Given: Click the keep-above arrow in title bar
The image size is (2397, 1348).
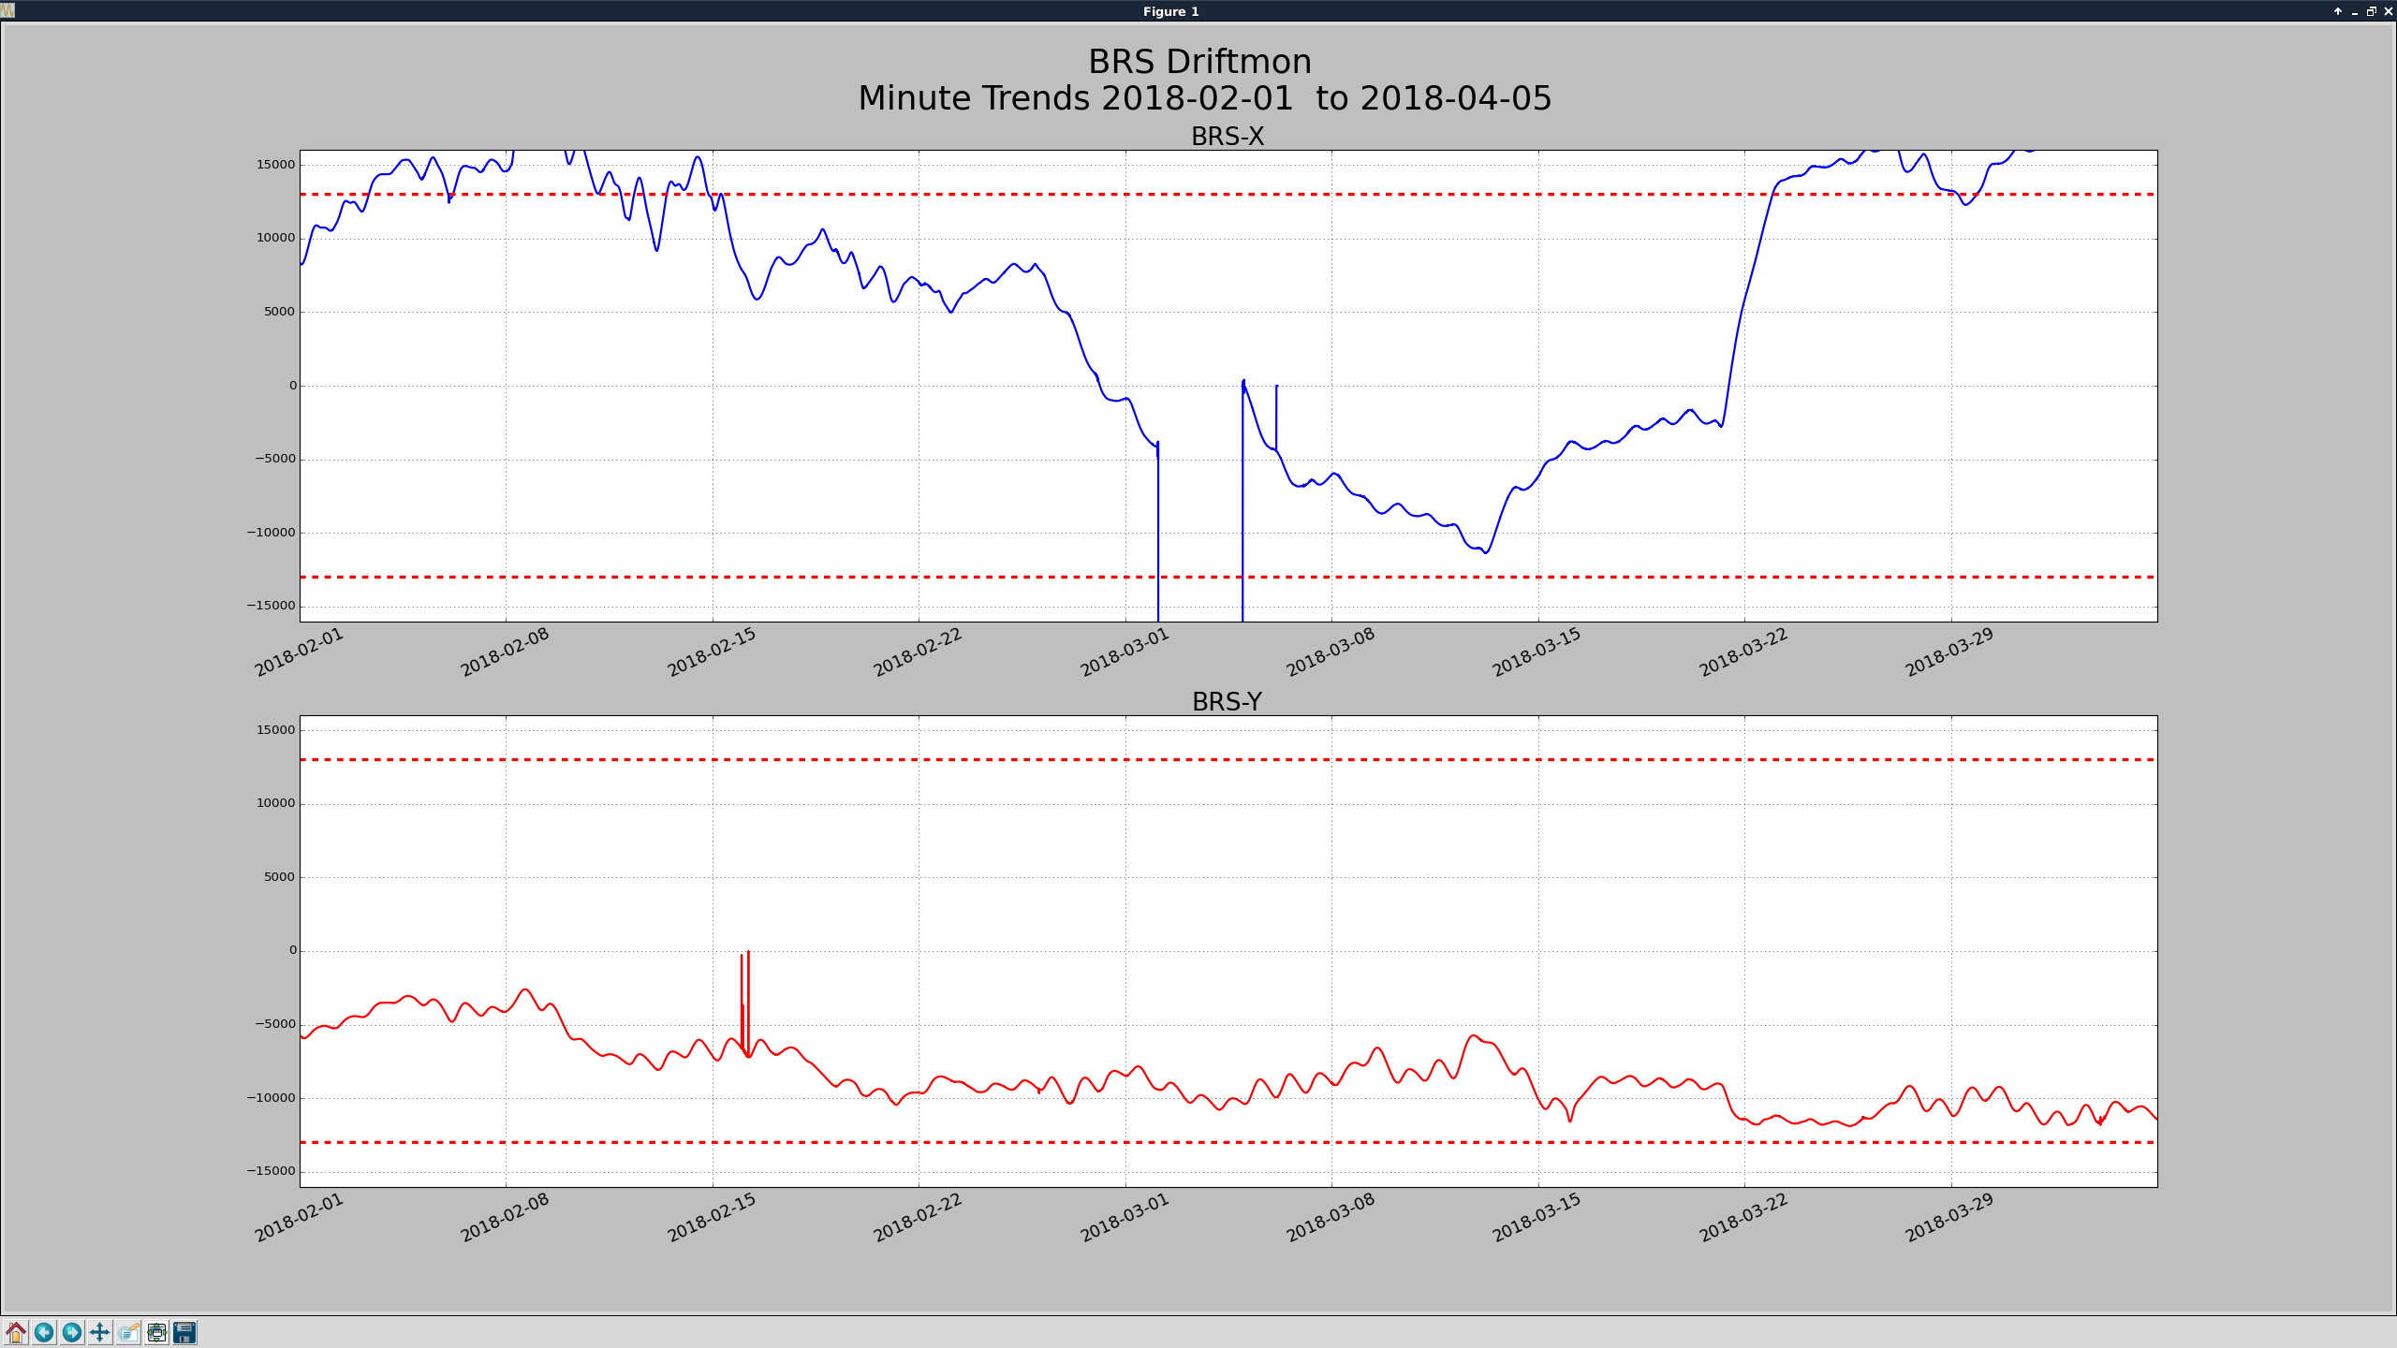Looking at the screenshot, I should point(2338,11).
